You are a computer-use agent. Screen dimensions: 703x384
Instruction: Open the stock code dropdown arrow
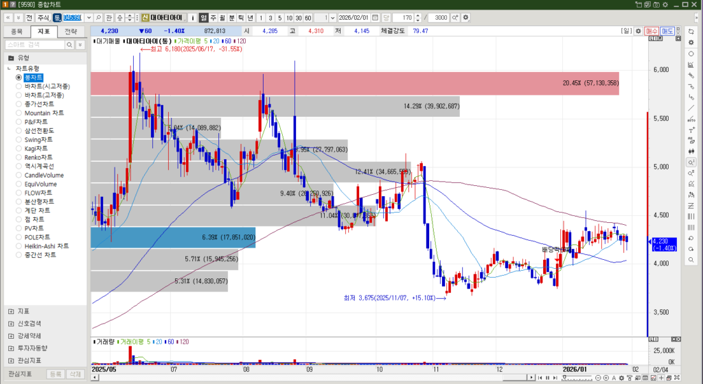pos(89,17)
